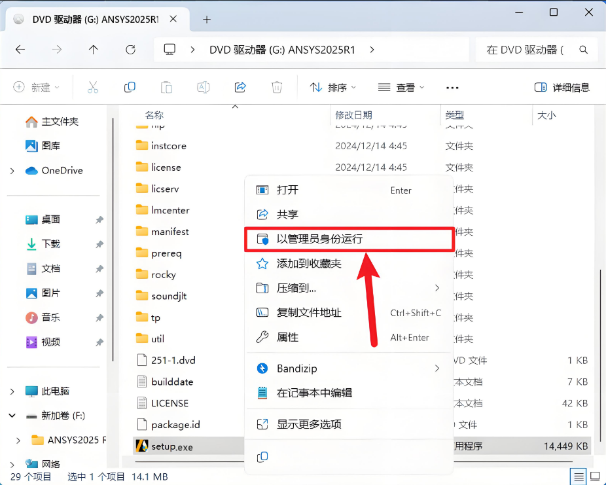Click the Delete trash icon in toolbar
This screenshot has height=485, width=606.
pyautogui.click(x=277, y=87)
